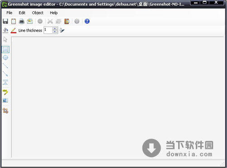Open Settings gear icon

pos(77,21)
